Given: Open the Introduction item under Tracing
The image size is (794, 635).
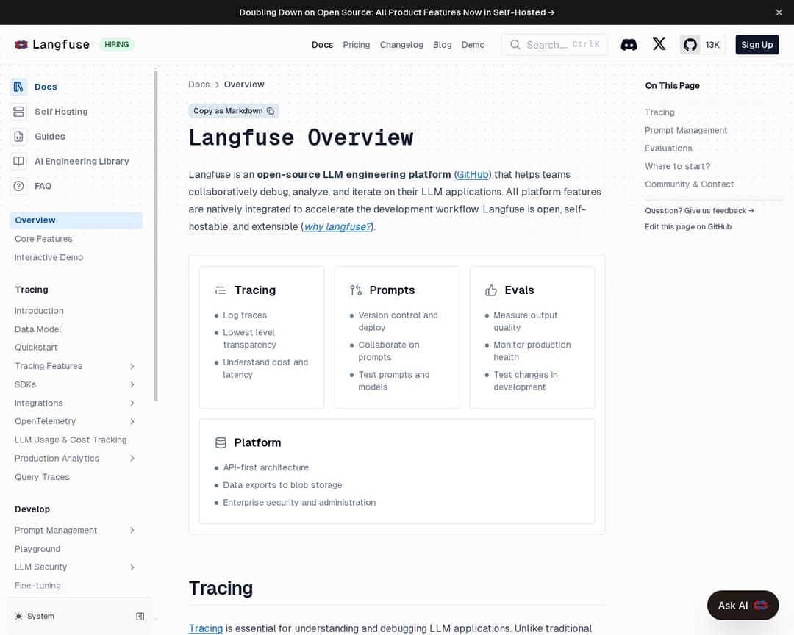Looking at the screenshot, I should click(x=39, y=311).
